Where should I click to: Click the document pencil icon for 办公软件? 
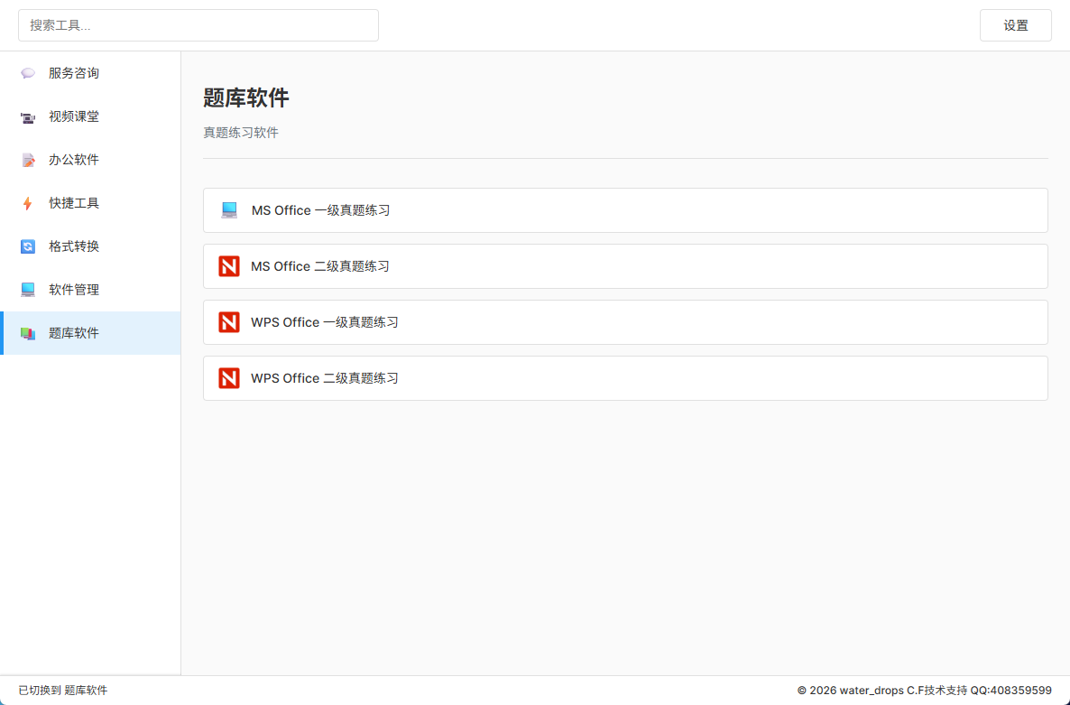pyautogui.click(x=28, y=160)
